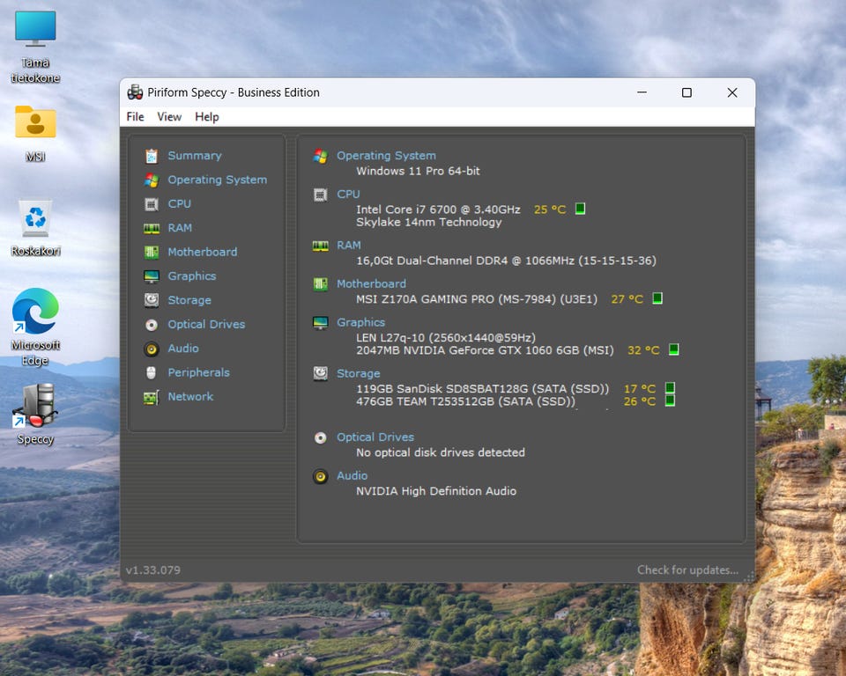The height and width of the screenshot is (676, 846).
Task: Open the View menu
Action: click(x=169, y=117)
